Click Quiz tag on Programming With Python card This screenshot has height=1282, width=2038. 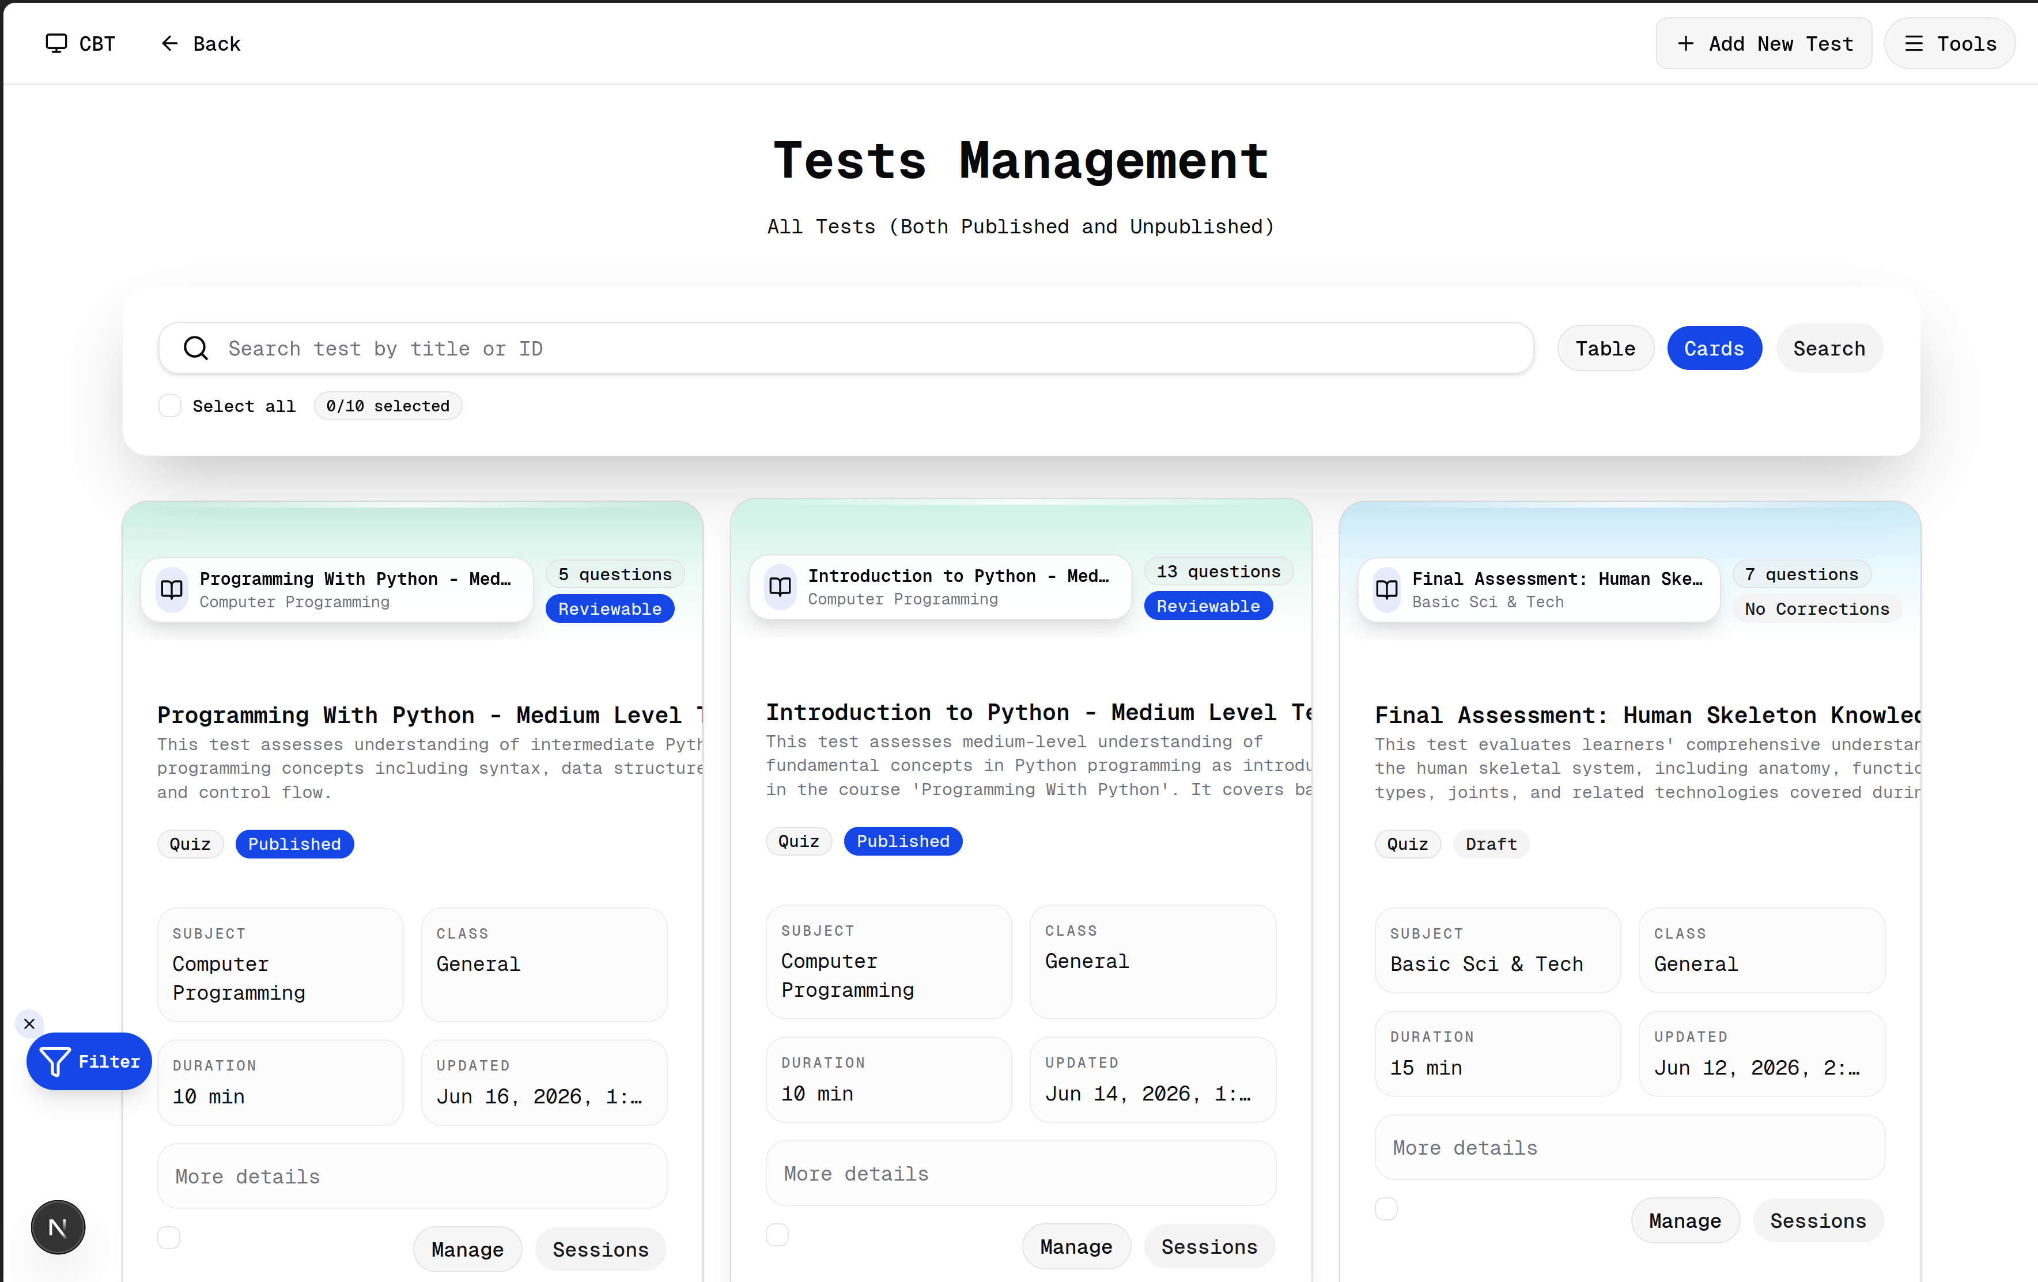tap(190, 844)
